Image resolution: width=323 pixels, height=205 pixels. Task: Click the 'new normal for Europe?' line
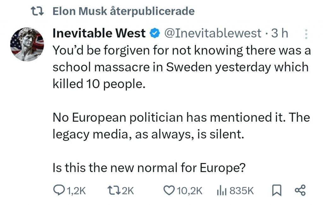(x=149, y=167)
